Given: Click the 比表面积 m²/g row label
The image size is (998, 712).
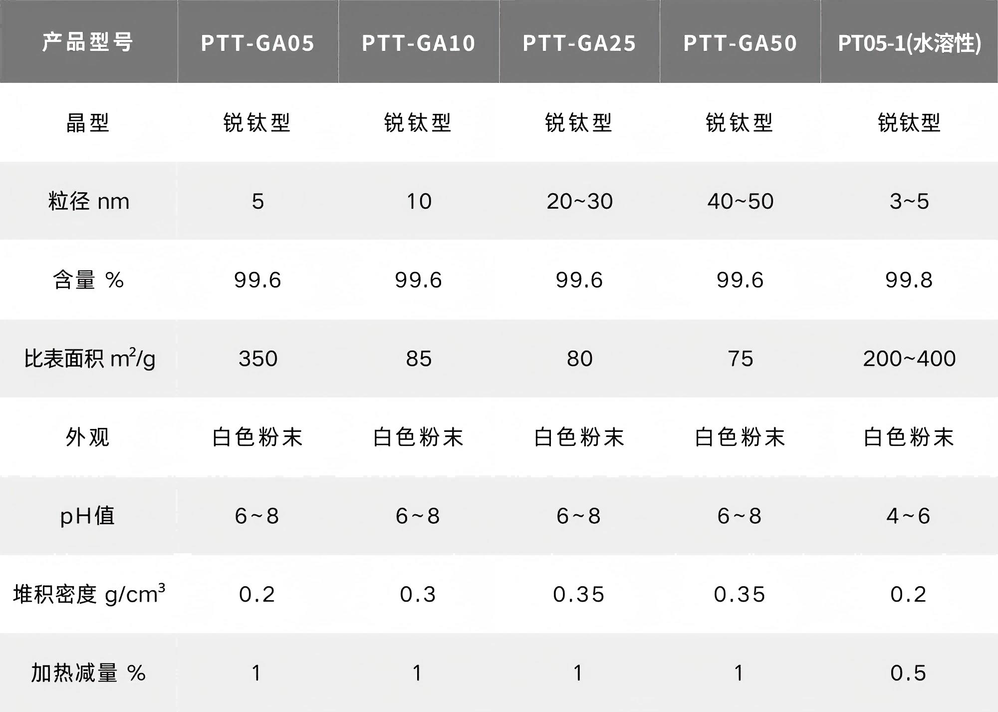Looking at the screenshot, I should (90, 358).
